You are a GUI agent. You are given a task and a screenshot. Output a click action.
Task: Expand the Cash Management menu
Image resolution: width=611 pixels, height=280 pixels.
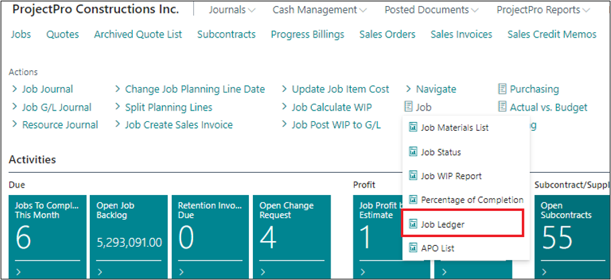[319, 10]
